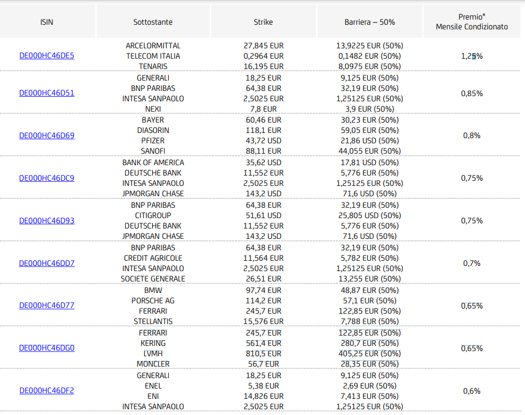The height and width of the screenshot is (415, 525).
Task: Select strike value 5,38 EUR
Action: click(x=263, y=386)
